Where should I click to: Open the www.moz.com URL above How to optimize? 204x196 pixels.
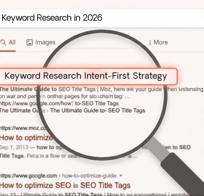23,128
